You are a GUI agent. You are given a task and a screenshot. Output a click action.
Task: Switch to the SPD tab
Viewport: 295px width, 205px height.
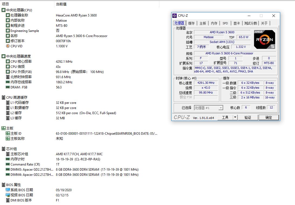click(225, 23)
